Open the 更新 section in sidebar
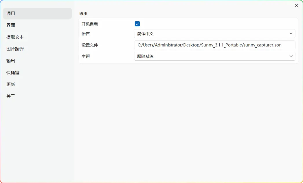 pyautogui.click(x=11, y=85)
